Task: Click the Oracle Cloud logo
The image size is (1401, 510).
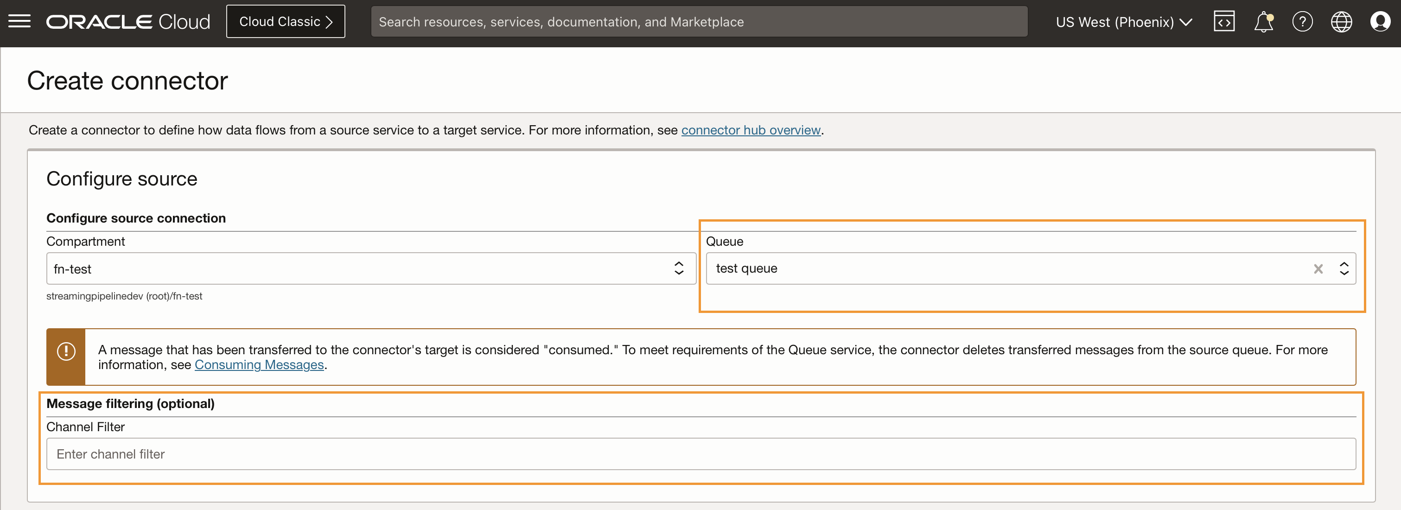Action: coord(127,21)
